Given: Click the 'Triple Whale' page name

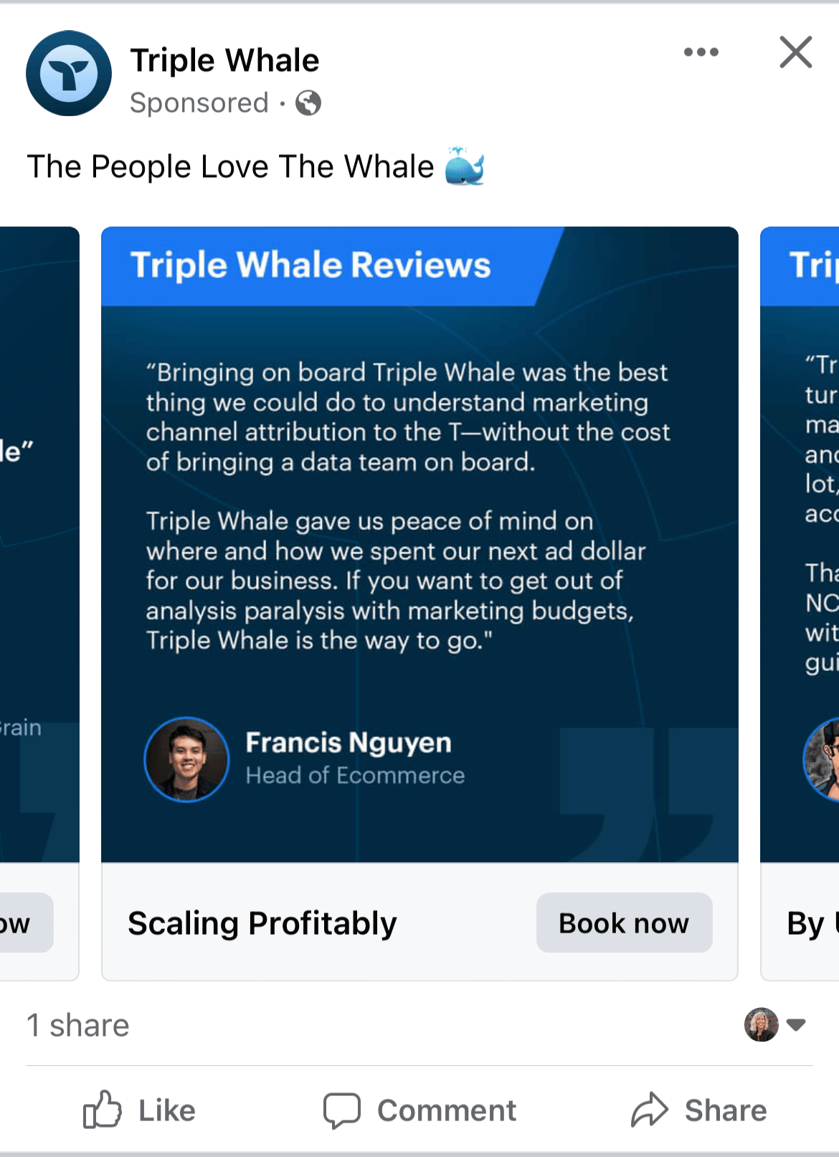Looking at the screenshot, I should (224, 60).
